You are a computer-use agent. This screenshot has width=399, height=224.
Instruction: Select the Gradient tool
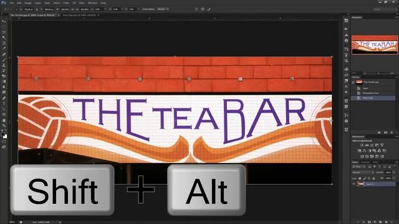[x=4, y=82]
